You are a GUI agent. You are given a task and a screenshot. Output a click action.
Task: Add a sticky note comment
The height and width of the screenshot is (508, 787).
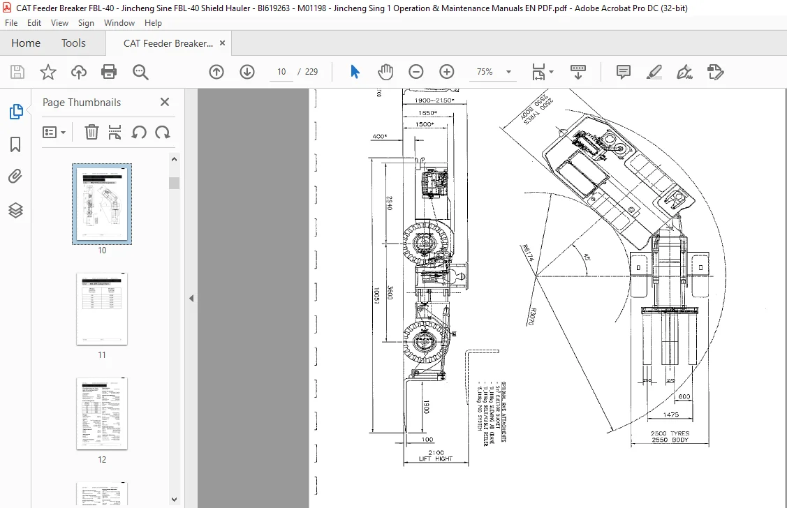pyautogui.click(x=624, y=72)
